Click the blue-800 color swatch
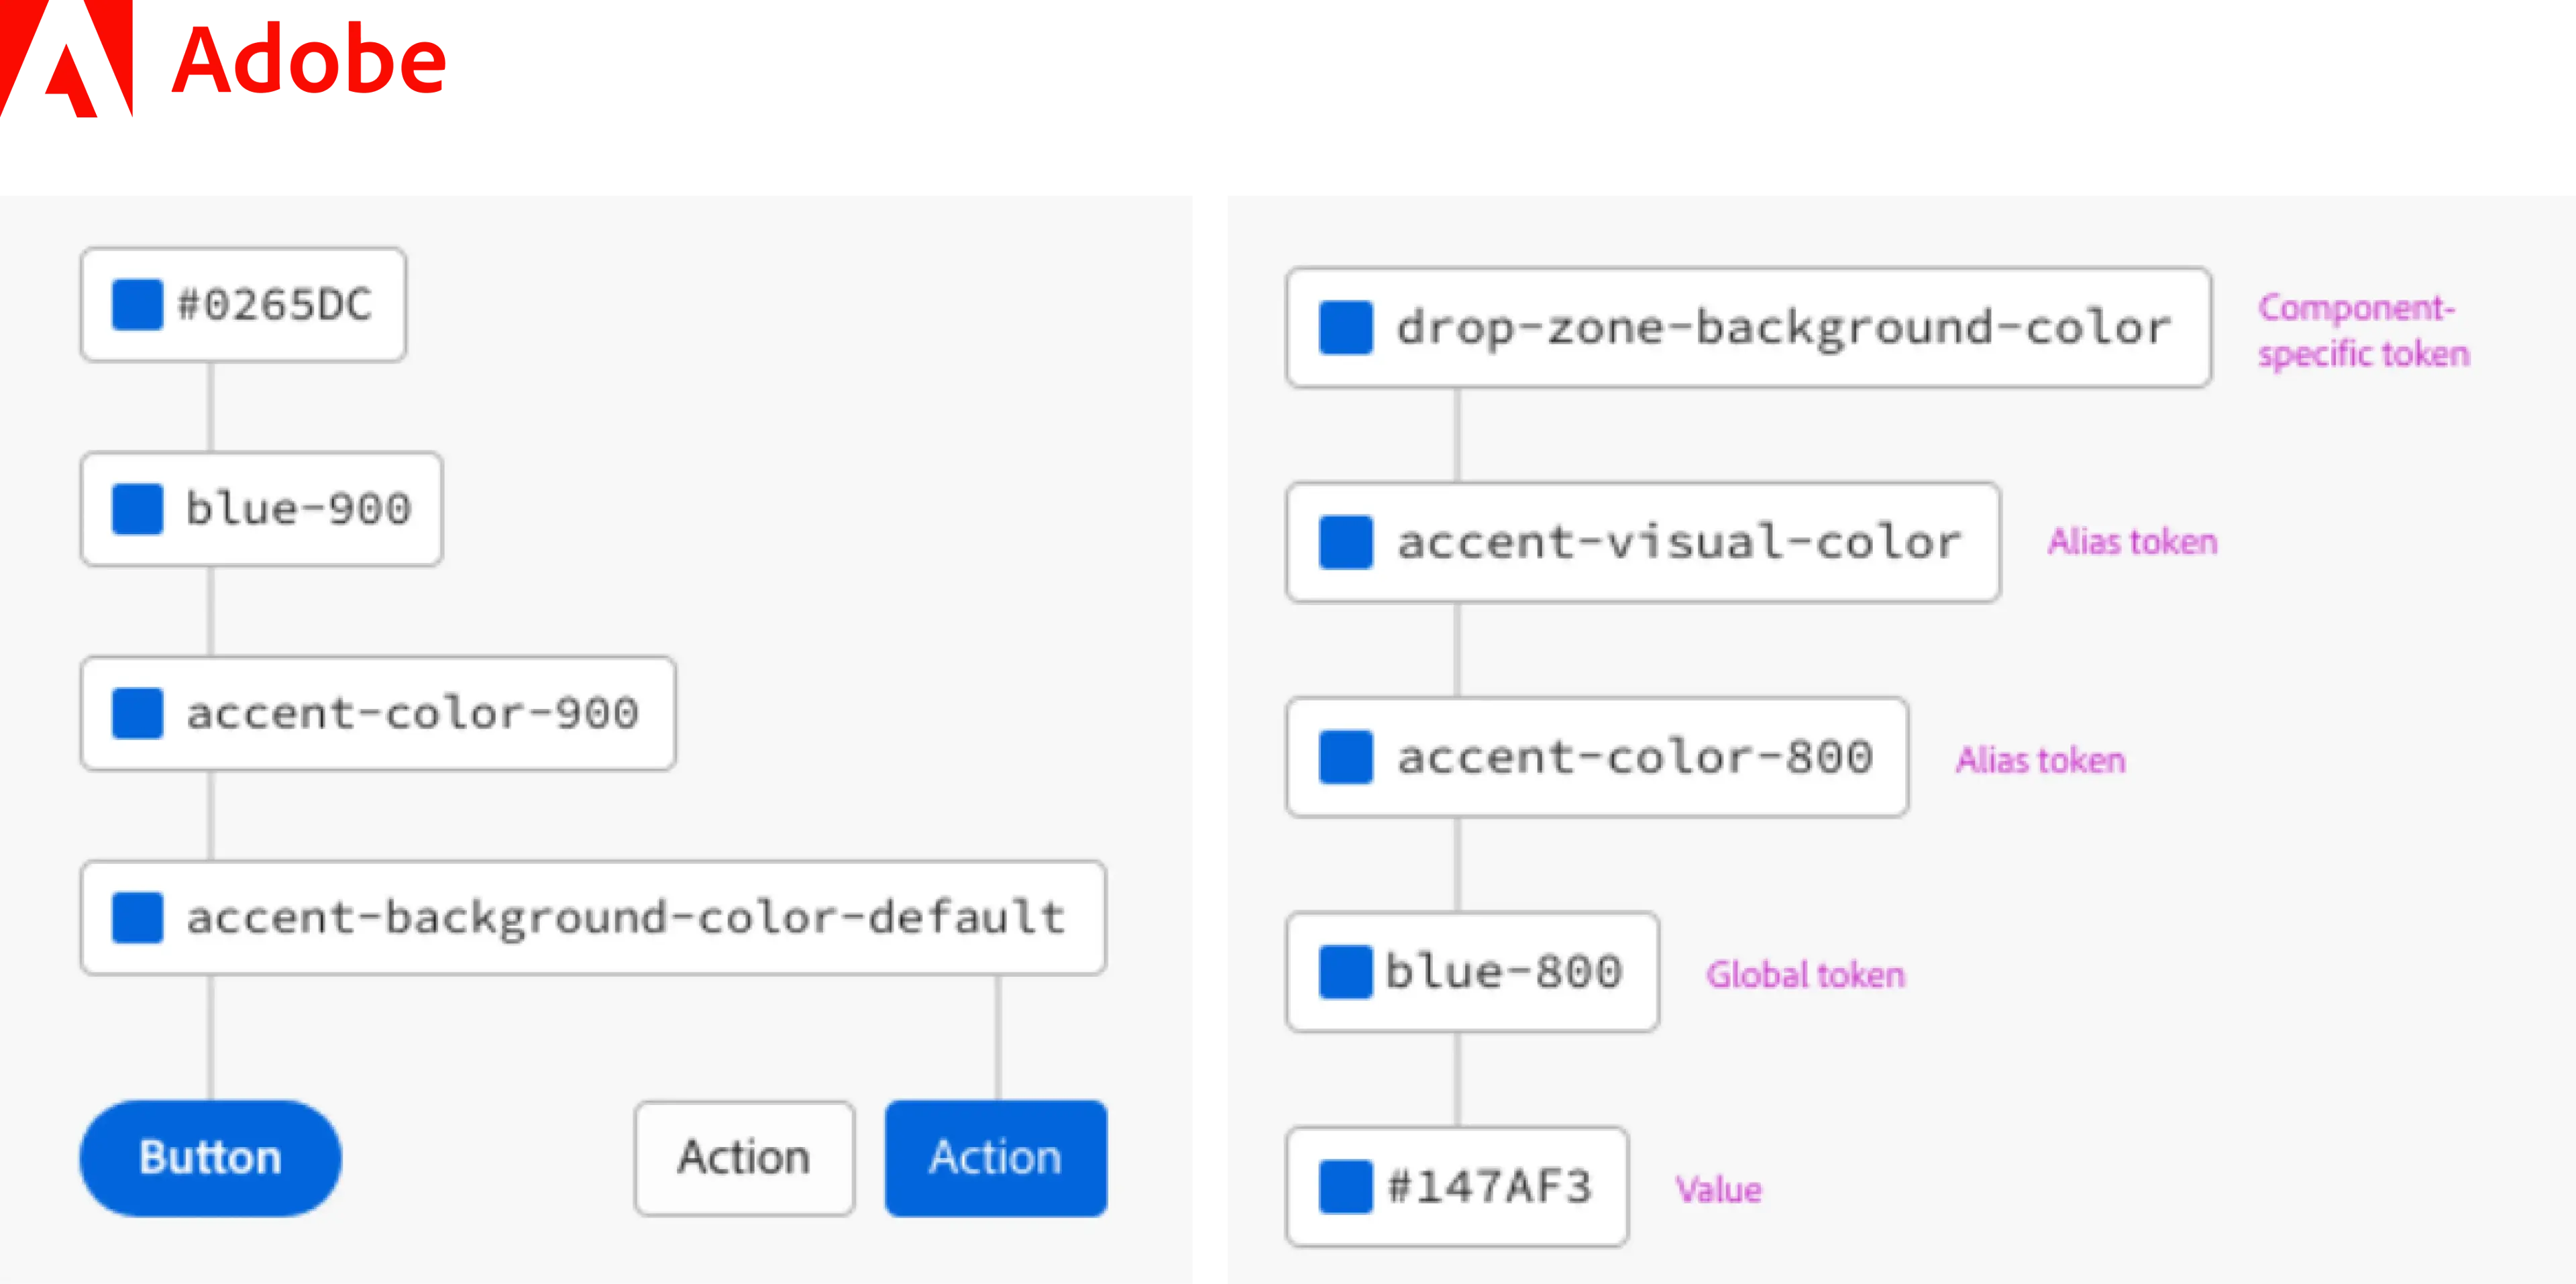This screenshot has width=2576, height=1284. pos(1345,972)
